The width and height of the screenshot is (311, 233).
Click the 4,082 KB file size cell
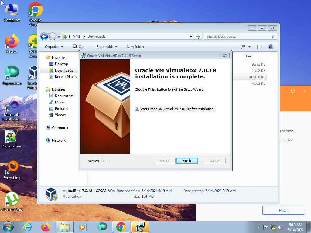tap(258, 83)
